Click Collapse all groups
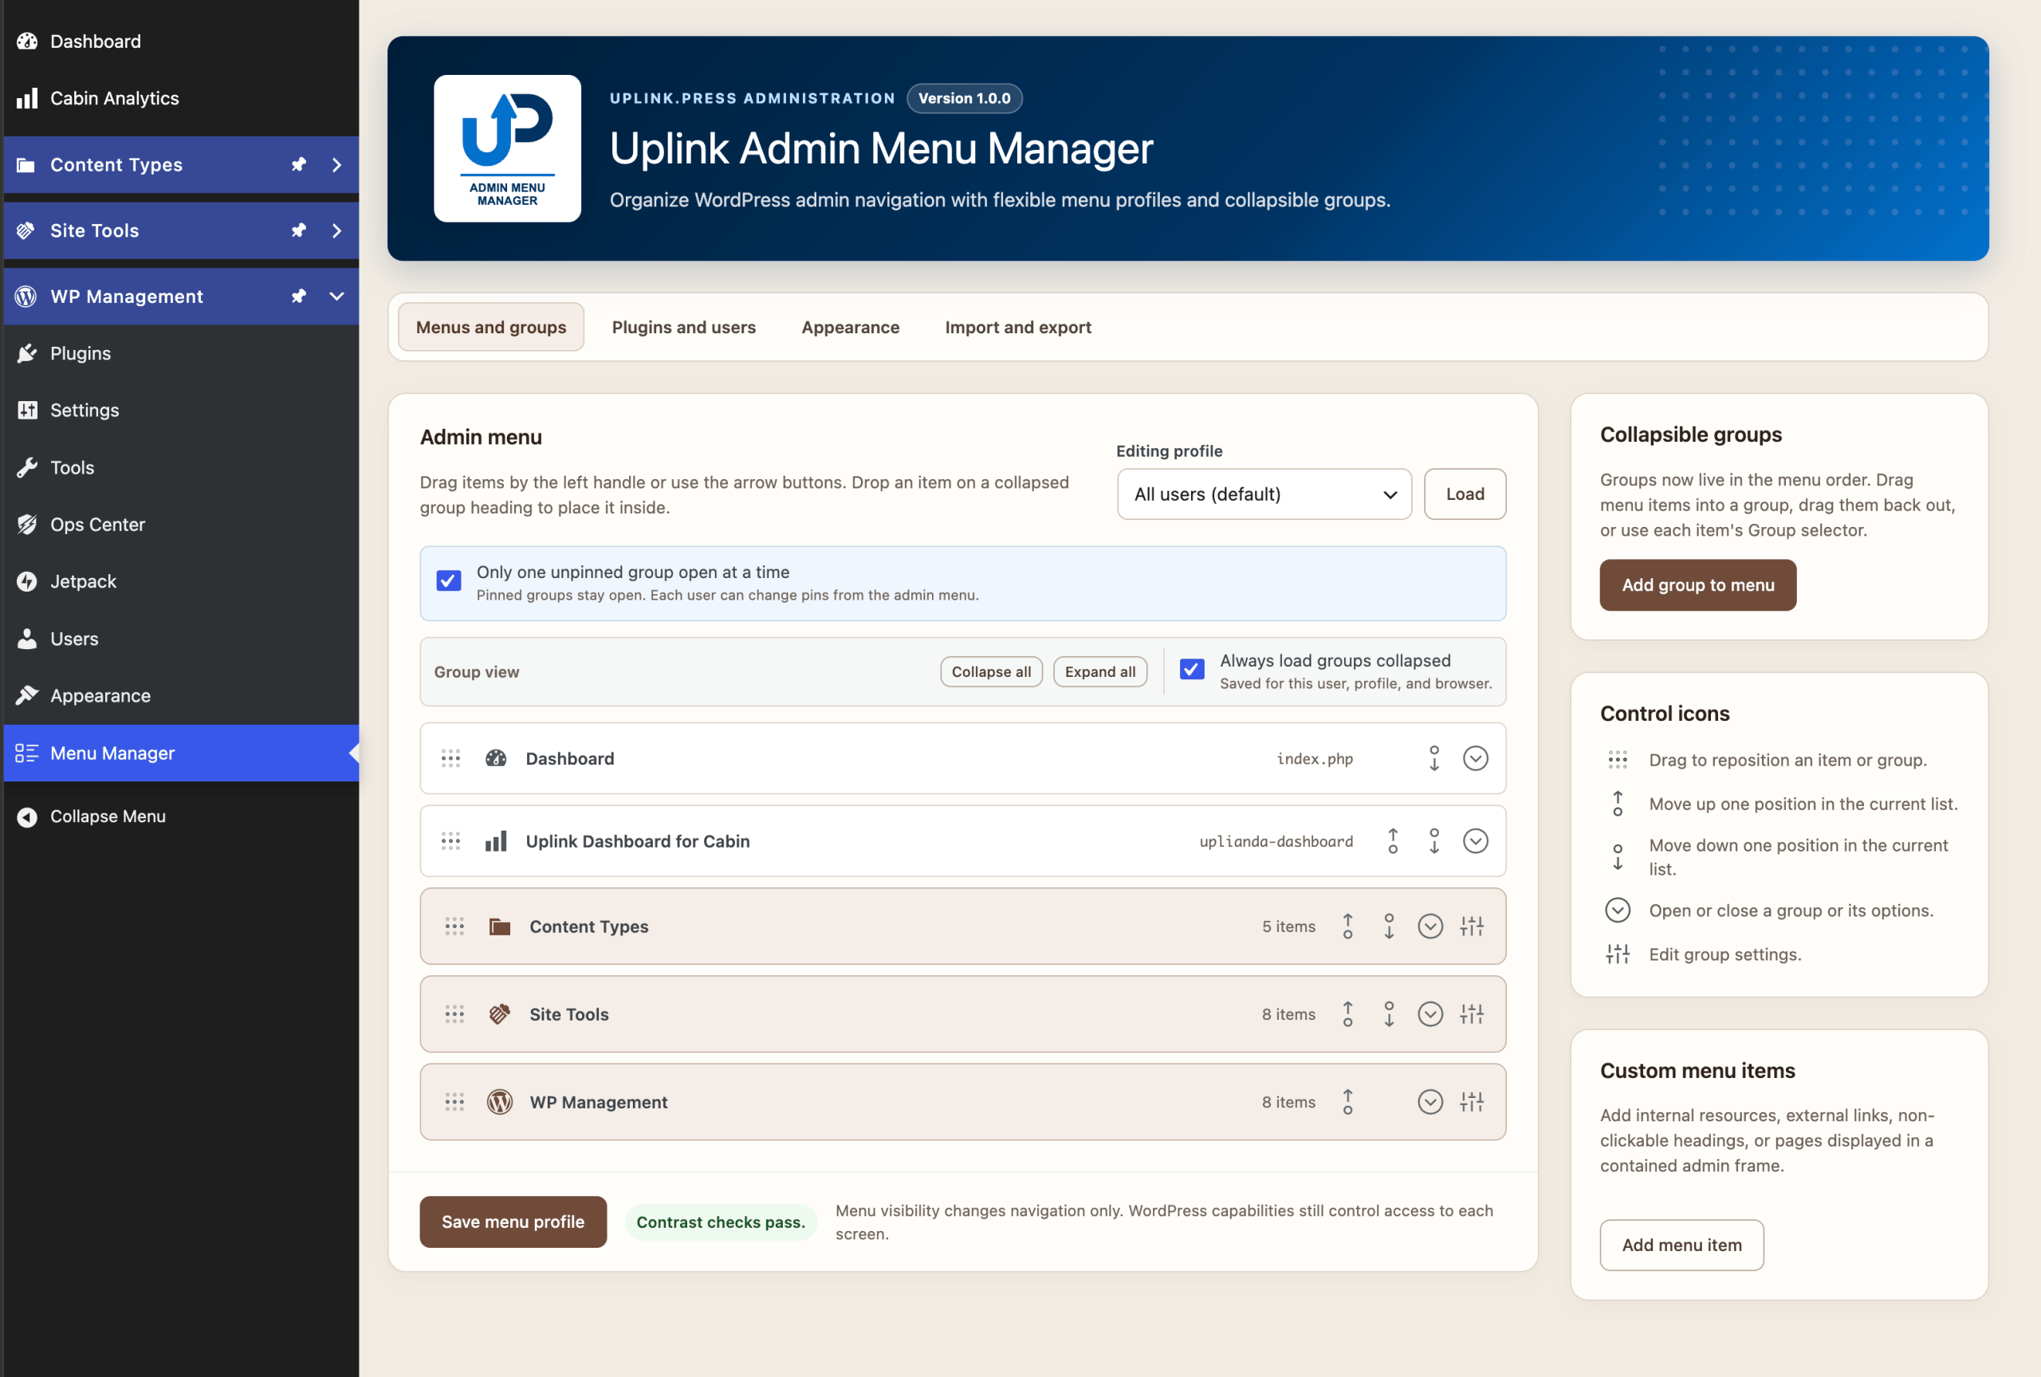This screenshot has height=1377, width=2041. coord(991,672)
